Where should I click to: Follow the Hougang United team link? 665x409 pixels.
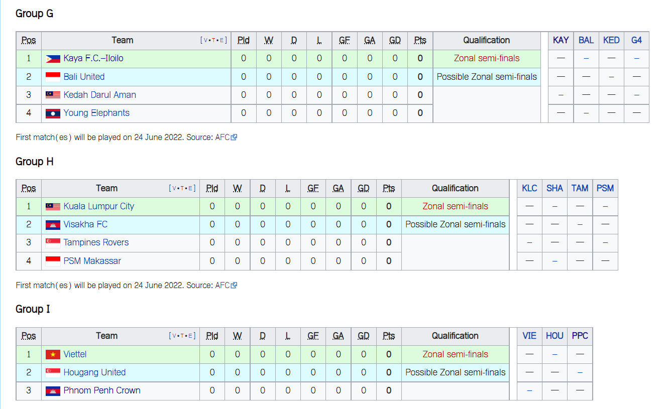(94, 372)
